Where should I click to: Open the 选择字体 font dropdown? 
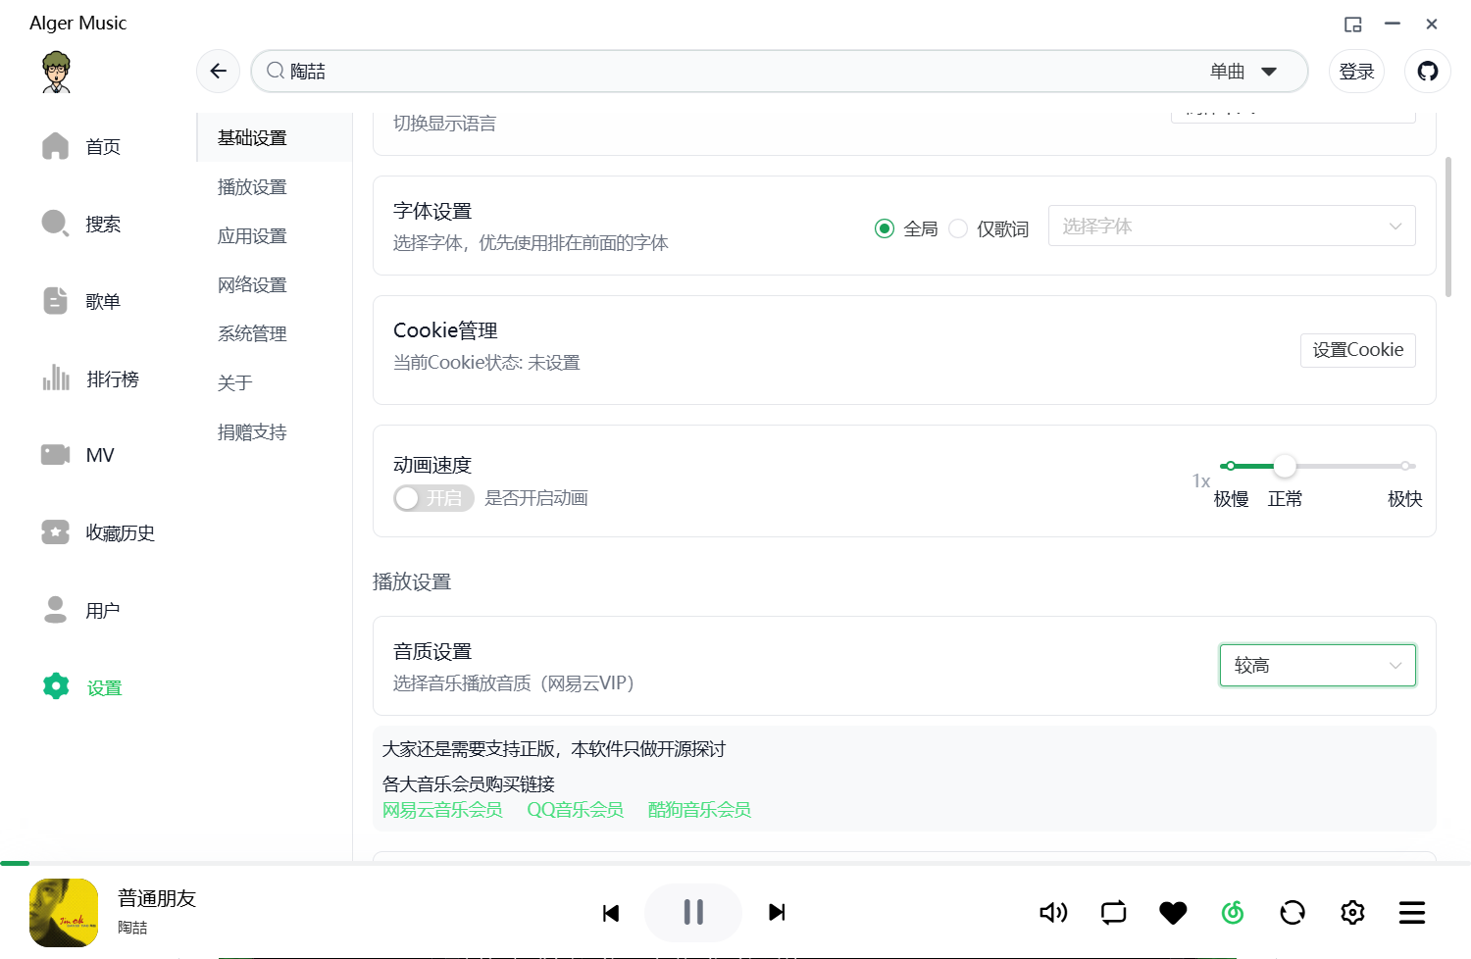(1232, 226)
